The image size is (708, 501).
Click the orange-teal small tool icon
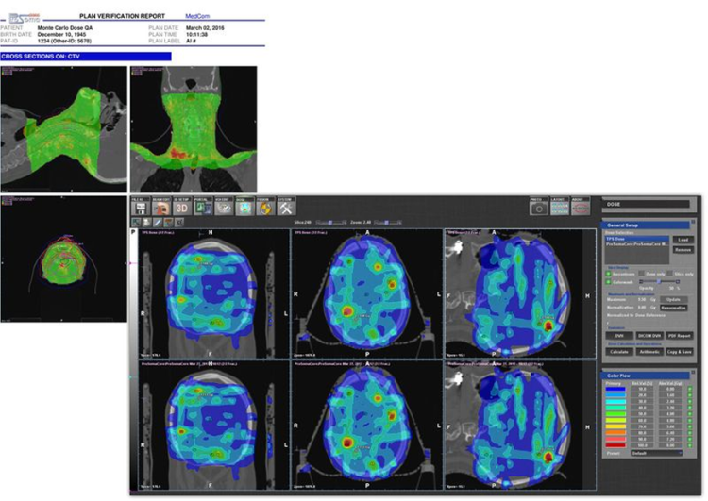click(x=168, y=222)
